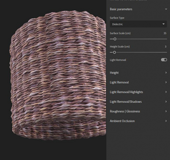The image size is (170, 160).
Task: Open the Surface Type dropdown
Action: click(x=138, y=24)
